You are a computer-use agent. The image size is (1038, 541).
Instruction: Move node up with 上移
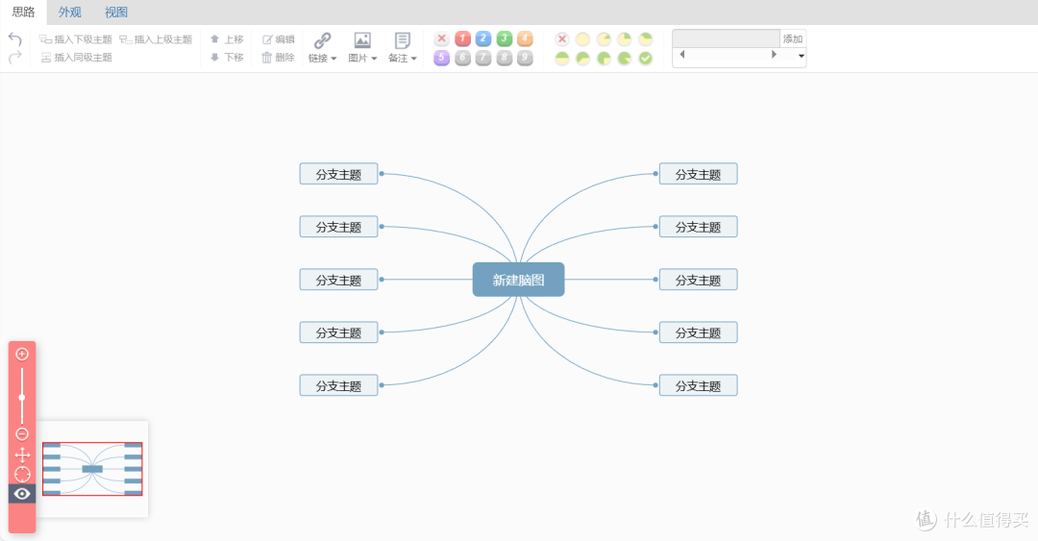point(227,39)
